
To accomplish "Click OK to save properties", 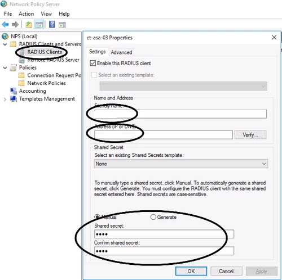I will [191, 271].
